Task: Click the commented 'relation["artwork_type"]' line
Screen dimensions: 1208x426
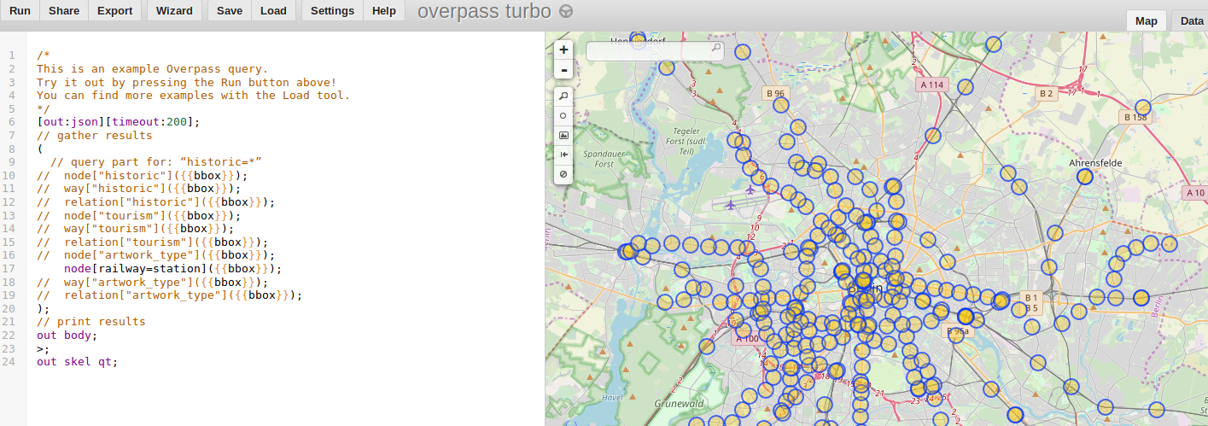Action: tap(169, 295)
